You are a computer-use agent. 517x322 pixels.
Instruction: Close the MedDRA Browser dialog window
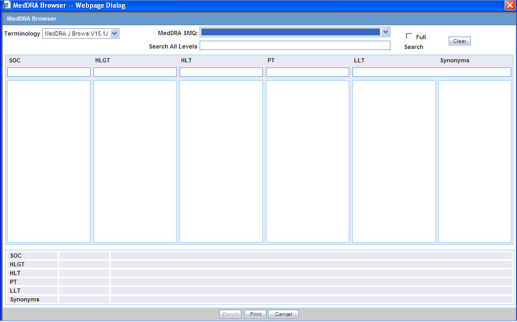(510, 5)
